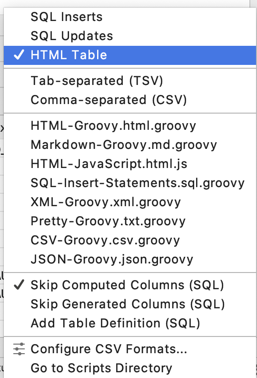Enable Add Table Definition (SQL)
Screen dimensions: 257x378
tap(130, 323)
